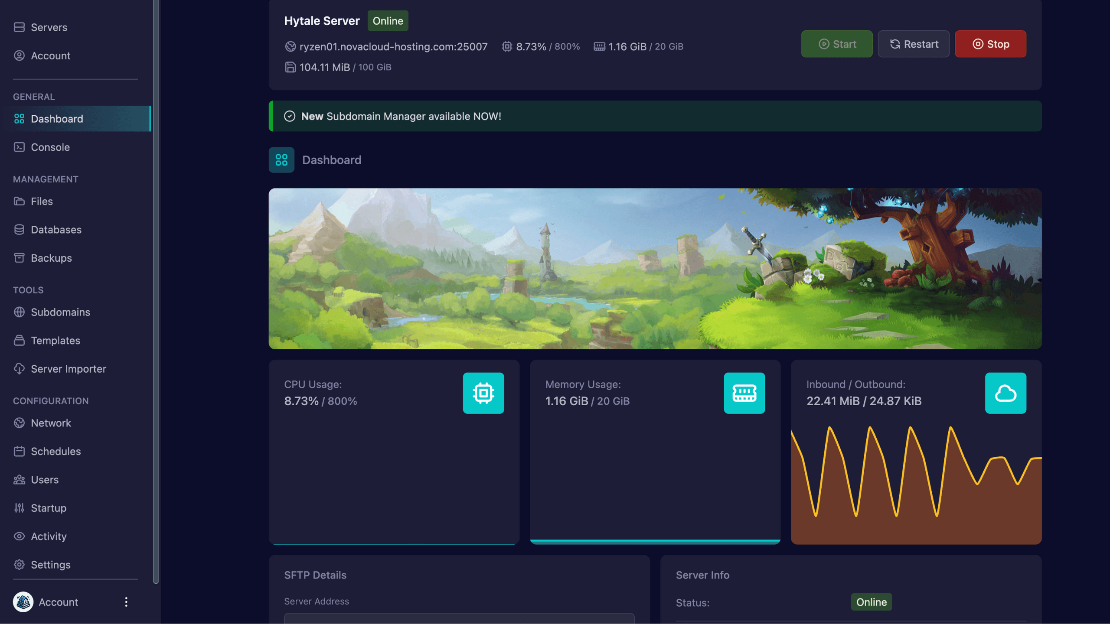Click the CPU usage chip icon
Screen dimensions: 1110x624
pos(483,393)
